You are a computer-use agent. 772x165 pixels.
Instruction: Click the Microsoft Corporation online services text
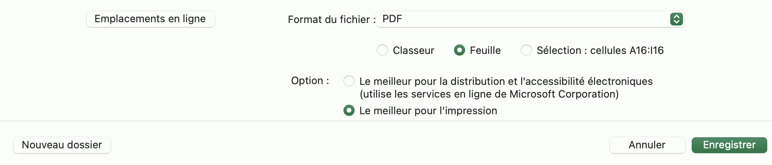(489, 94)
